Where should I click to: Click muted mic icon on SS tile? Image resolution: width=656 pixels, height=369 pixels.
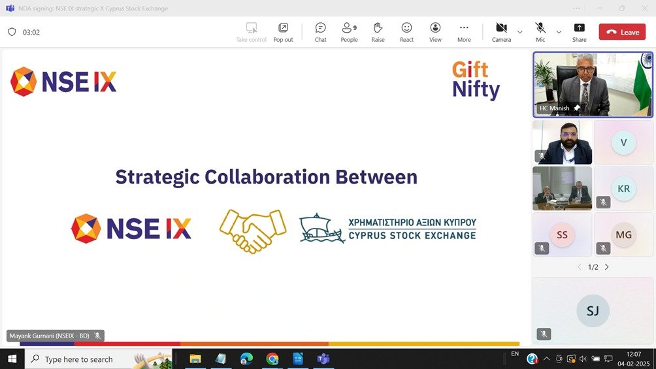542,248
